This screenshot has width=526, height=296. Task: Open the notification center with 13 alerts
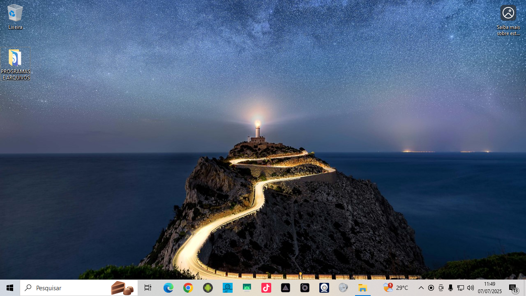click(513, 288)
